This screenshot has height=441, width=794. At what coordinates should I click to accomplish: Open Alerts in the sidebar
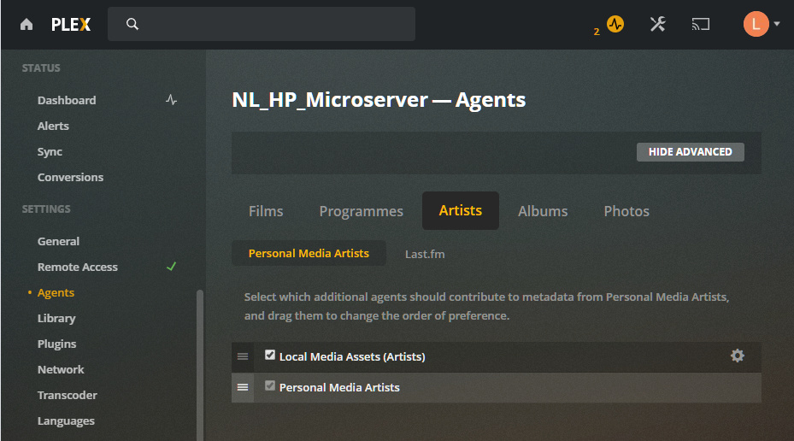pos(53,126)
